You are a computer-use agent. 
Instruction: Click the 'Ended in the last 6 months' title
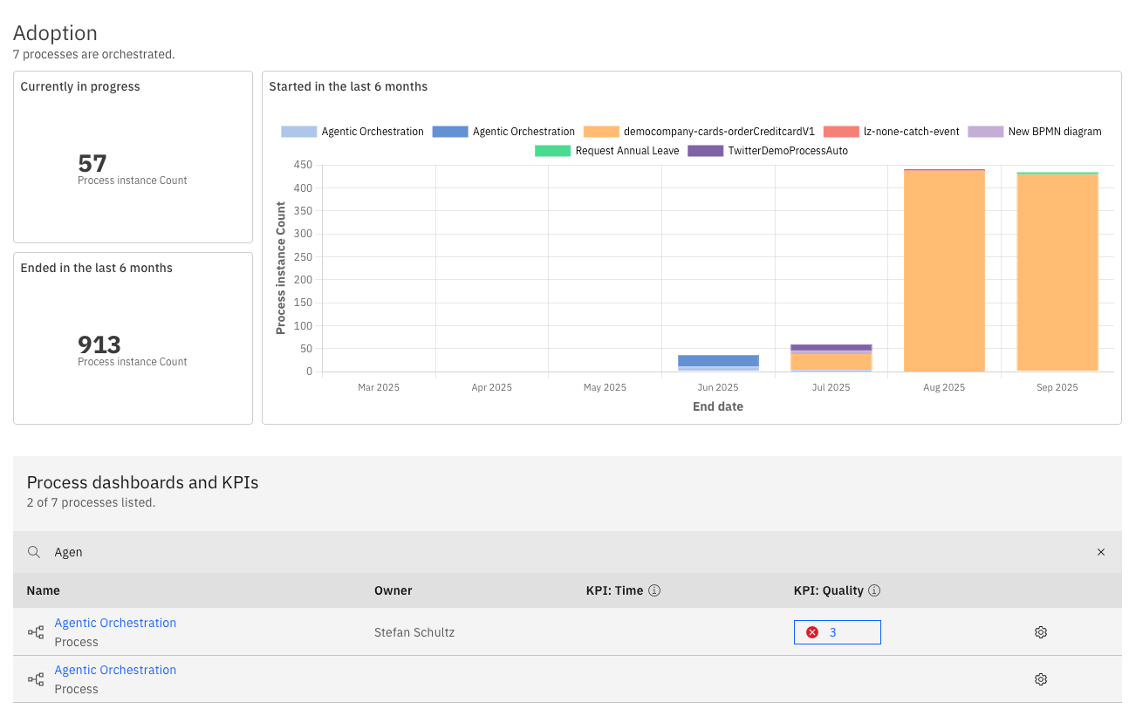(97, 268)
